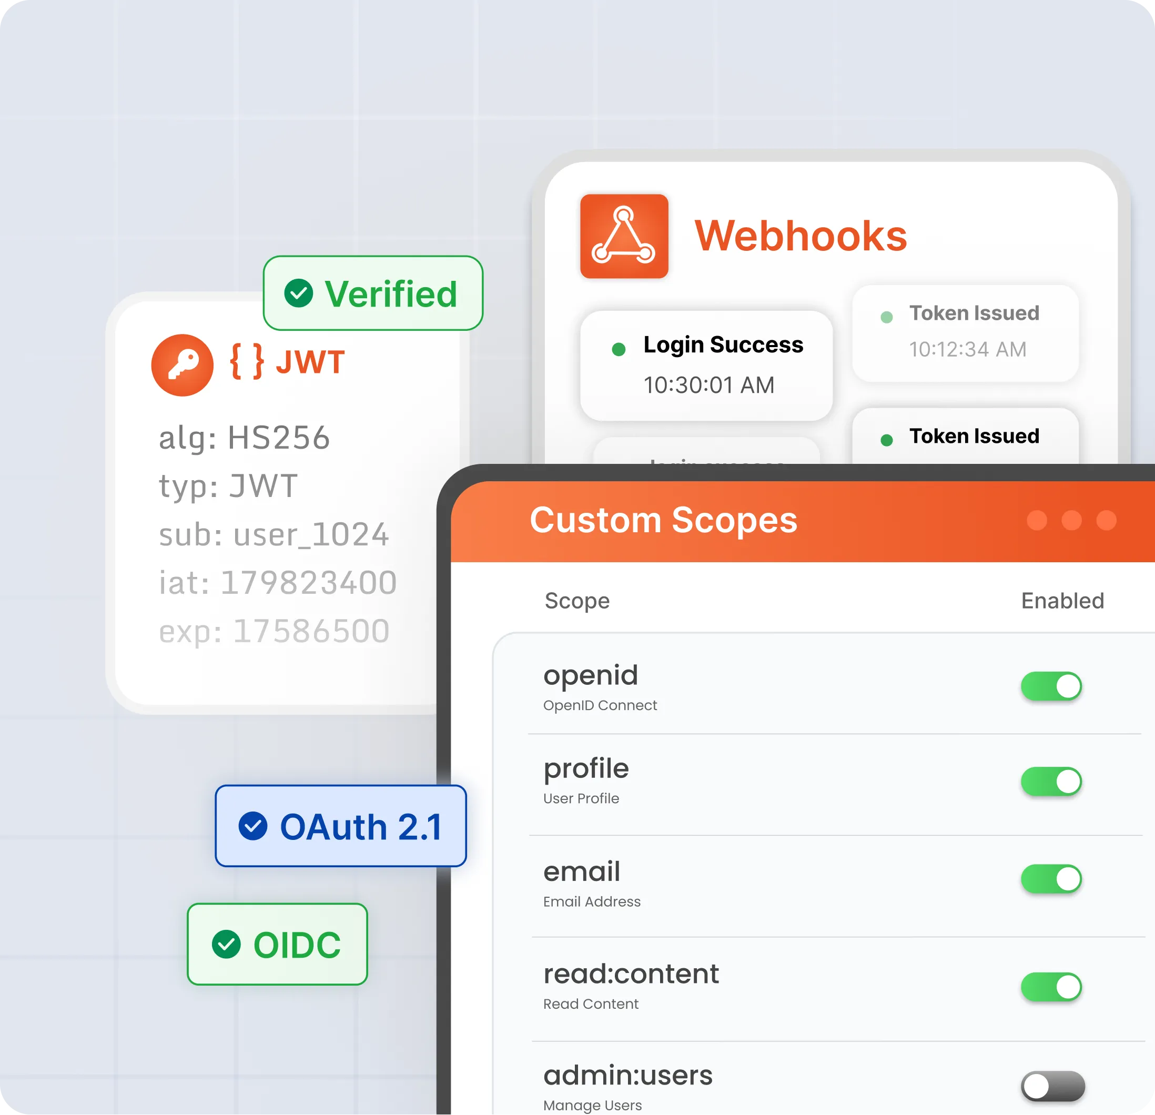Screen dimensions: 1155x1115
Task: Turn off the profile scope switch
Action: point(1051,782)
